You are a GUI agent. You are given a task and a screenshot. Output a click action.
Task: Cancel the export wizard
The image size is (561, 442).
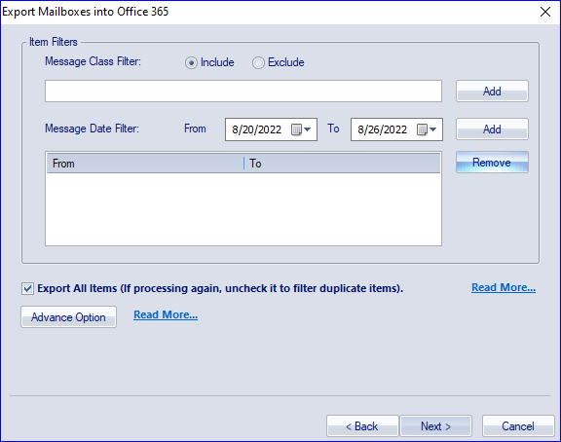pyautogui.click(x=518, y=425)
